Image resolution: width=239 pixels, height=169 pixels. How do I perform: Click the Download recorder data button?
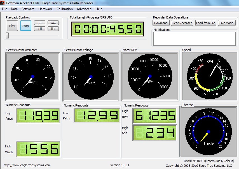(161, 23)
